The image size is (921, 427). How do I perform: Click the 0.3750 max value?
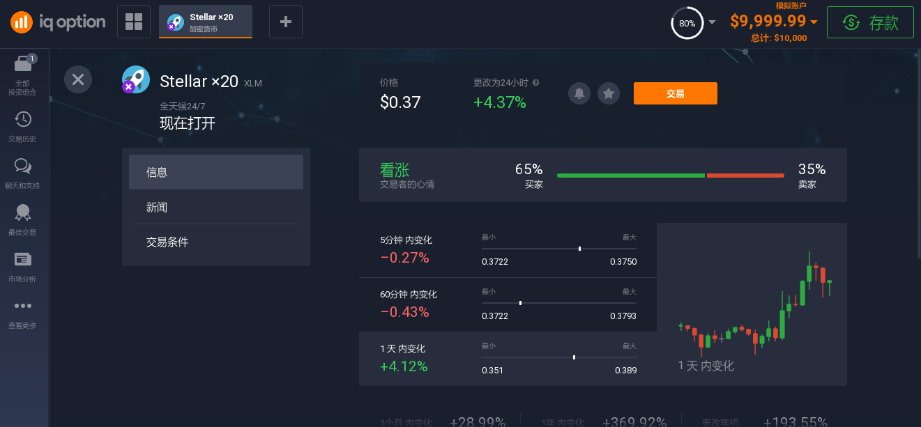pos(623,262)
